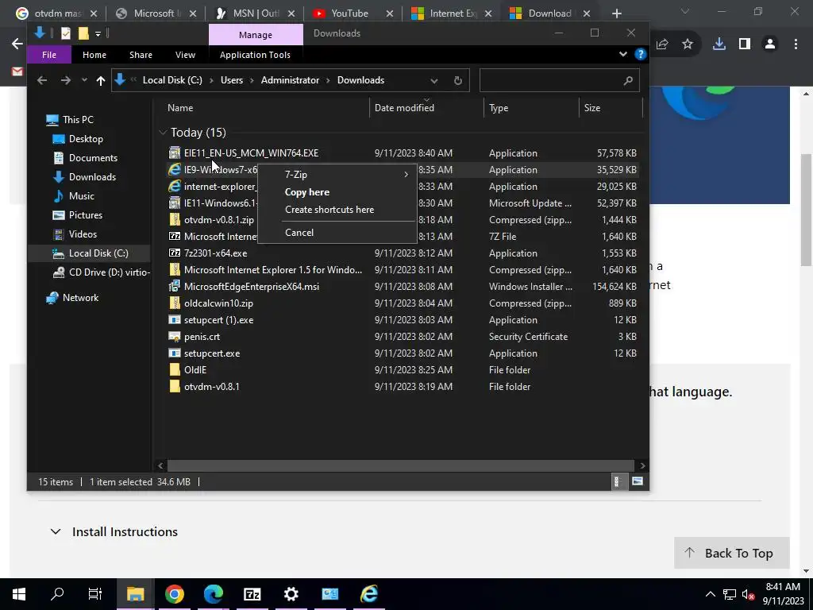Click the Users breadcrumb
This screenshot has height=610, width=813.
pos(232,80)
